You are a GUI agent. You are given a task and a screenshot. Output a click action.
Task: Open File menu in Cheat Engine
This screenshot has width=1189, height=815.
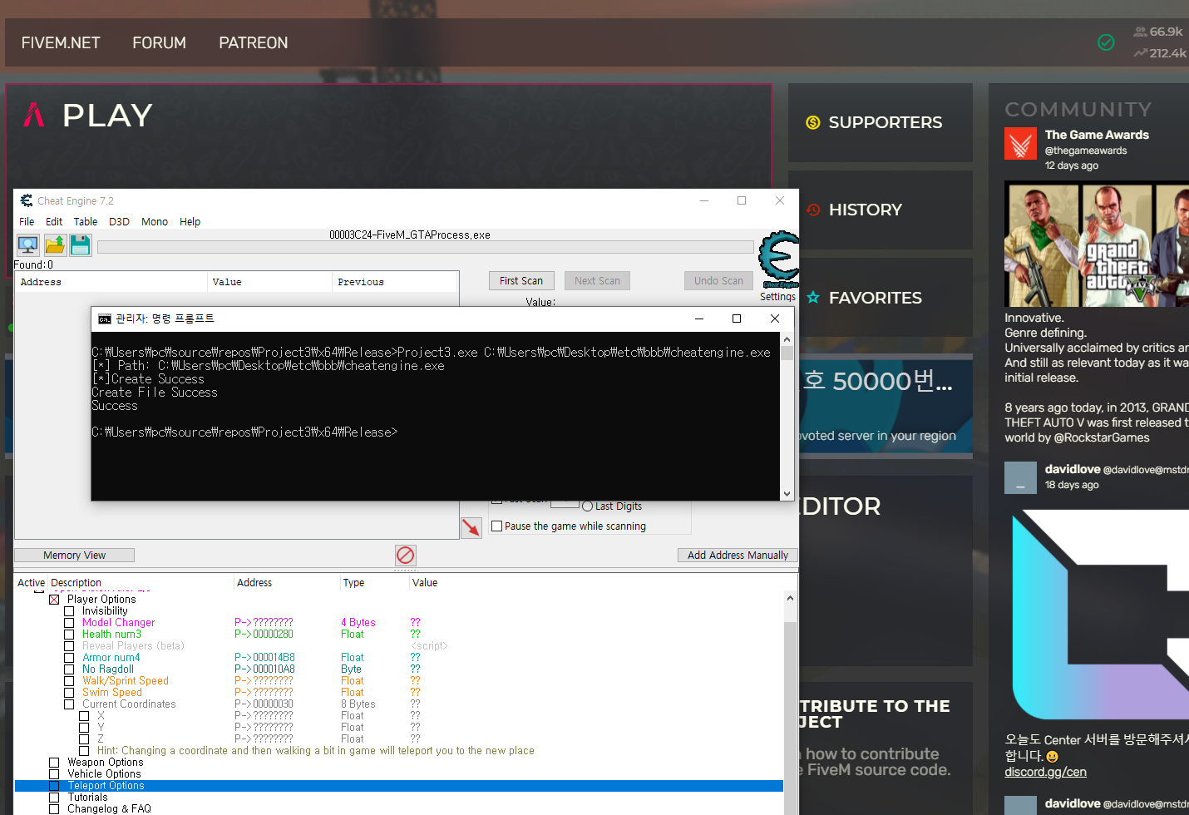(x=27, y=222)
